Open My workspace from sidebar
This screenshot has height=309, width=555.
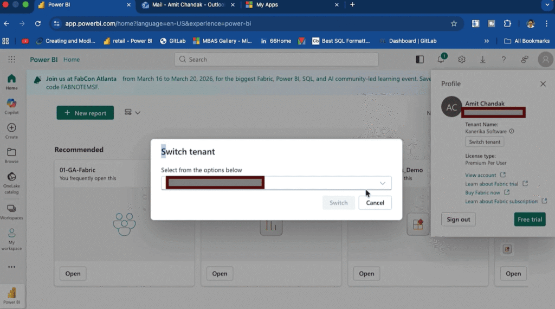pyautogui.click(x=11, y=239)
